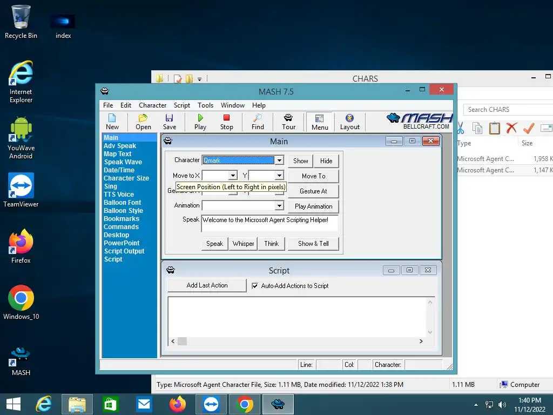Viewport: 553px width, 415px height.
Task: Open the File menu
Action: coord(108,105)
